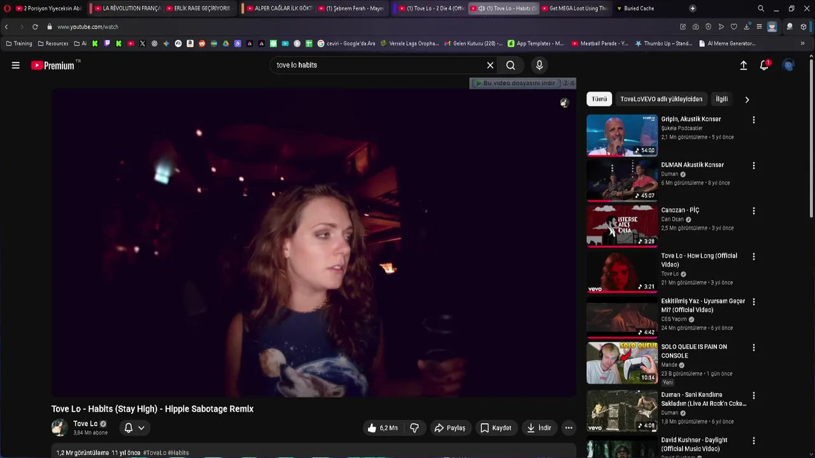Open the Gelen Kutusu Gmail bookmark
The image size is (815, 458).
[x=473, y=43]
